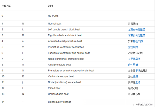Click the "No TQRS" cell
Image resolution: width=155 pixels, height=107 pixels.
[x=53, y=16]
